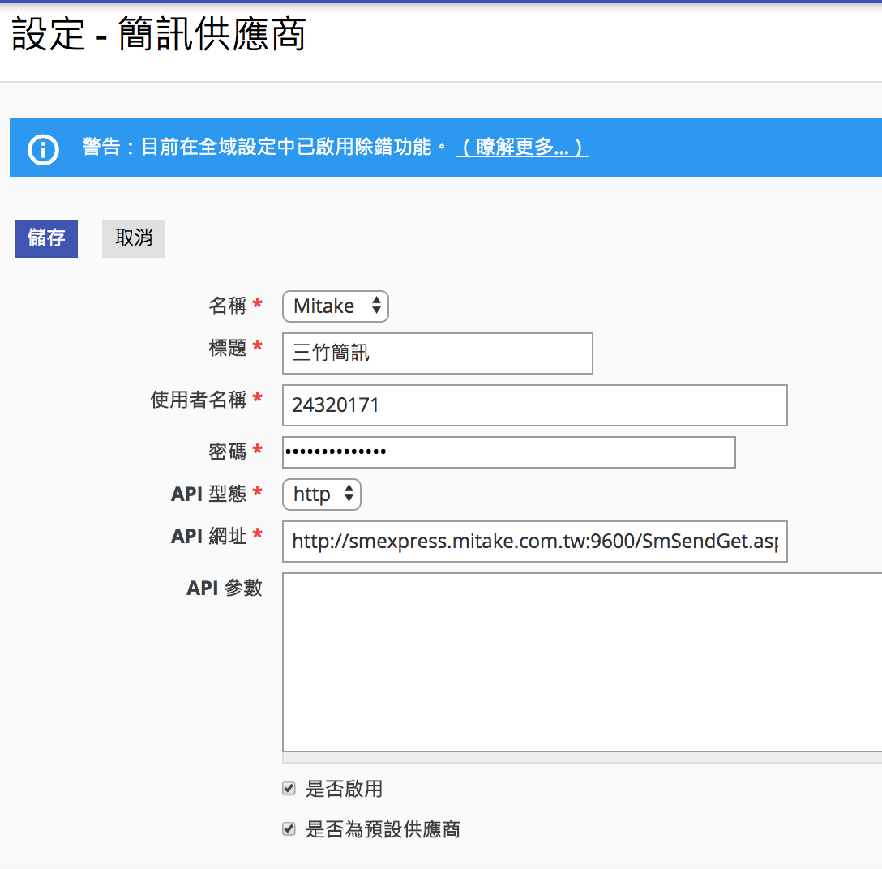Click the masked 密碼 password field
Image resolution: width=882 pixels, height=869 pixels.
[x=508, y=452]
